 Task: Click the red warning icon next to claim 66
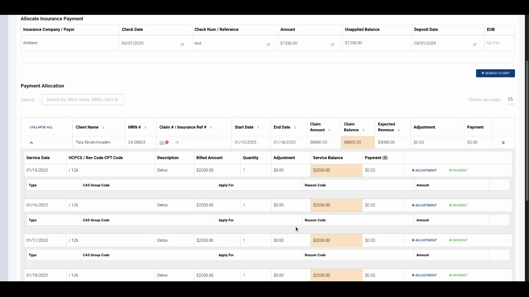167,142
